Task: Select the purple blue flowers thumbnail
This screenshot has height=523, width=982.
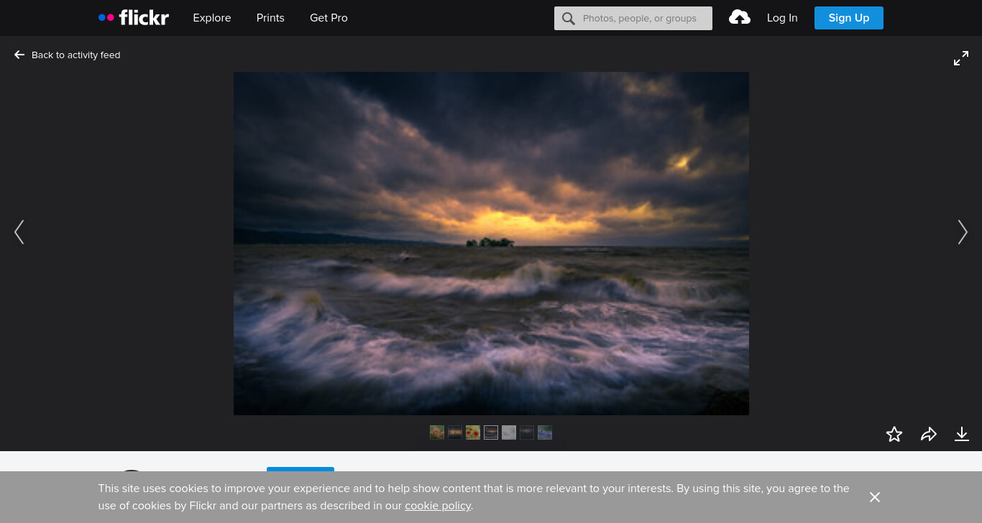Action: coord(545,432)
